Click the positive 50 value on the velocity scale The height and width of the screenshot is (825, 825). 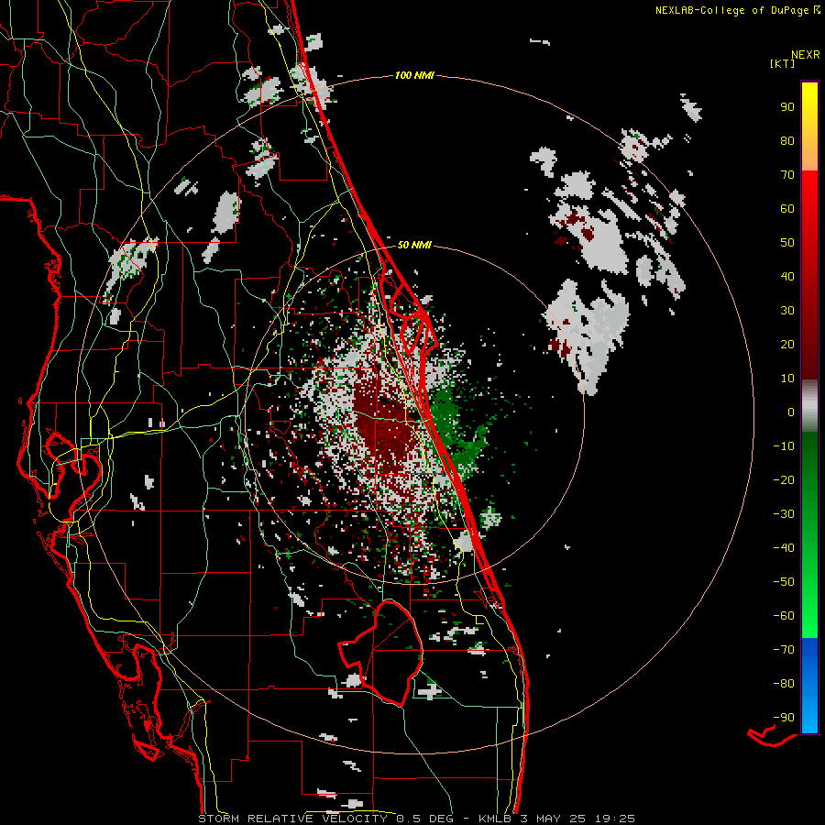[787, 243]
